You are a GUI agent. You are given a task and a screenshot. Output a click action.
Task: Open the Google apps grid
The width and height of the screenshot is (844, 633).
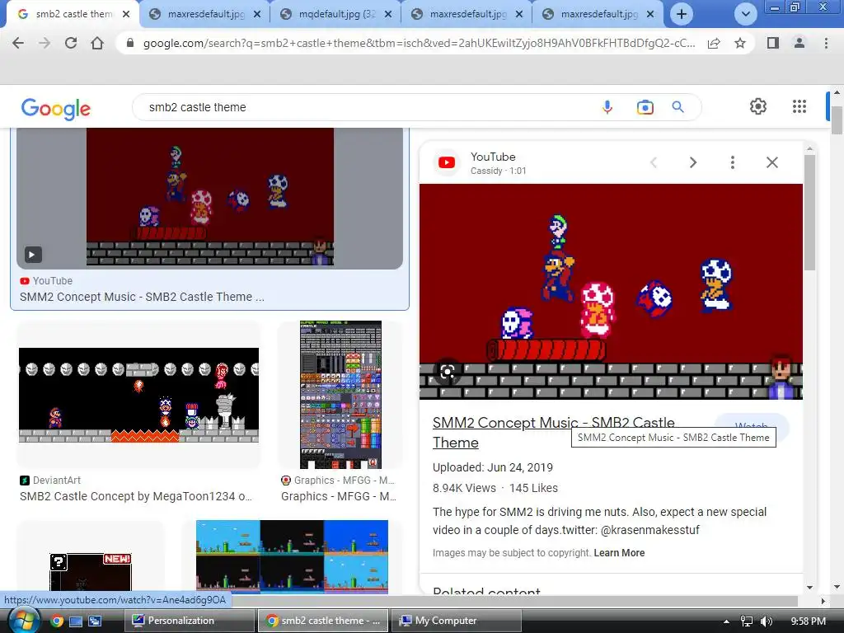click(799, 106)
